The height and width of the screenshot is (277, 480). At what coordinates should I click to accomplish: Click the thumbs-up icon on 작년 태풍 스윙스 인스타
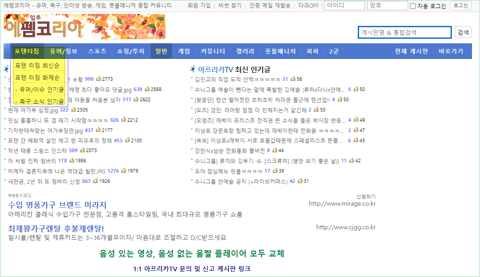point(82,150)
